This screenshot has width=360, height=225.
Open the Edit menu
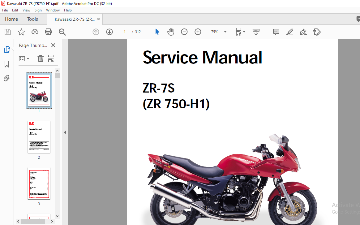pyautogui.click(x=15, y=10)
